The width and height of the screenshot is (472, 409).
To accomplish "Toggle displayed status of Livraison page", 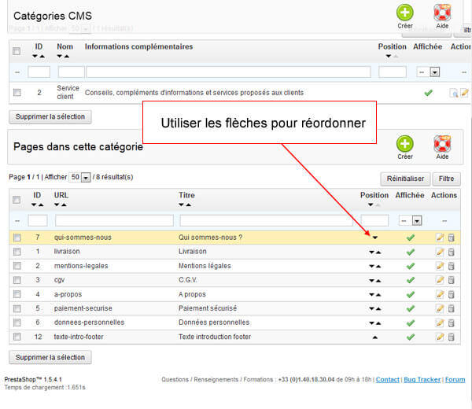I will 411,252.
